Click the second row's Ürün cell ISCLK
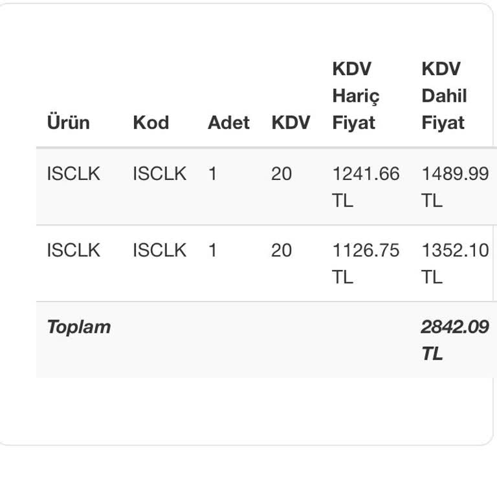 (73, 250)
